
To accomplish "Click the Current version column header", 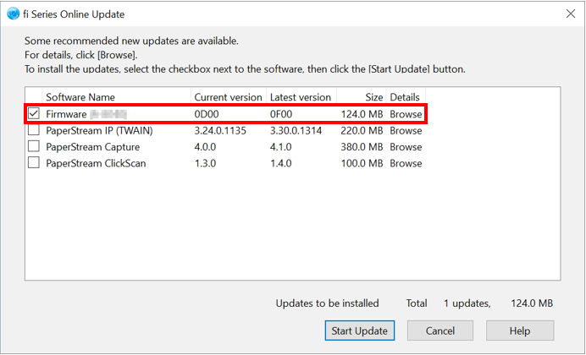I will click(x=229, y=97).
